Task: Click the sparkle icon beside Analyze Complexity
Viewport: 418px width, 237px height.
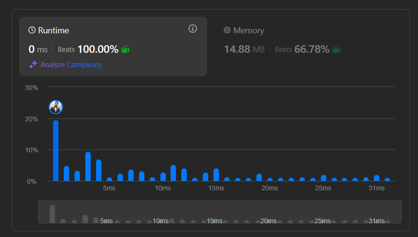Action: coord(33,65)
